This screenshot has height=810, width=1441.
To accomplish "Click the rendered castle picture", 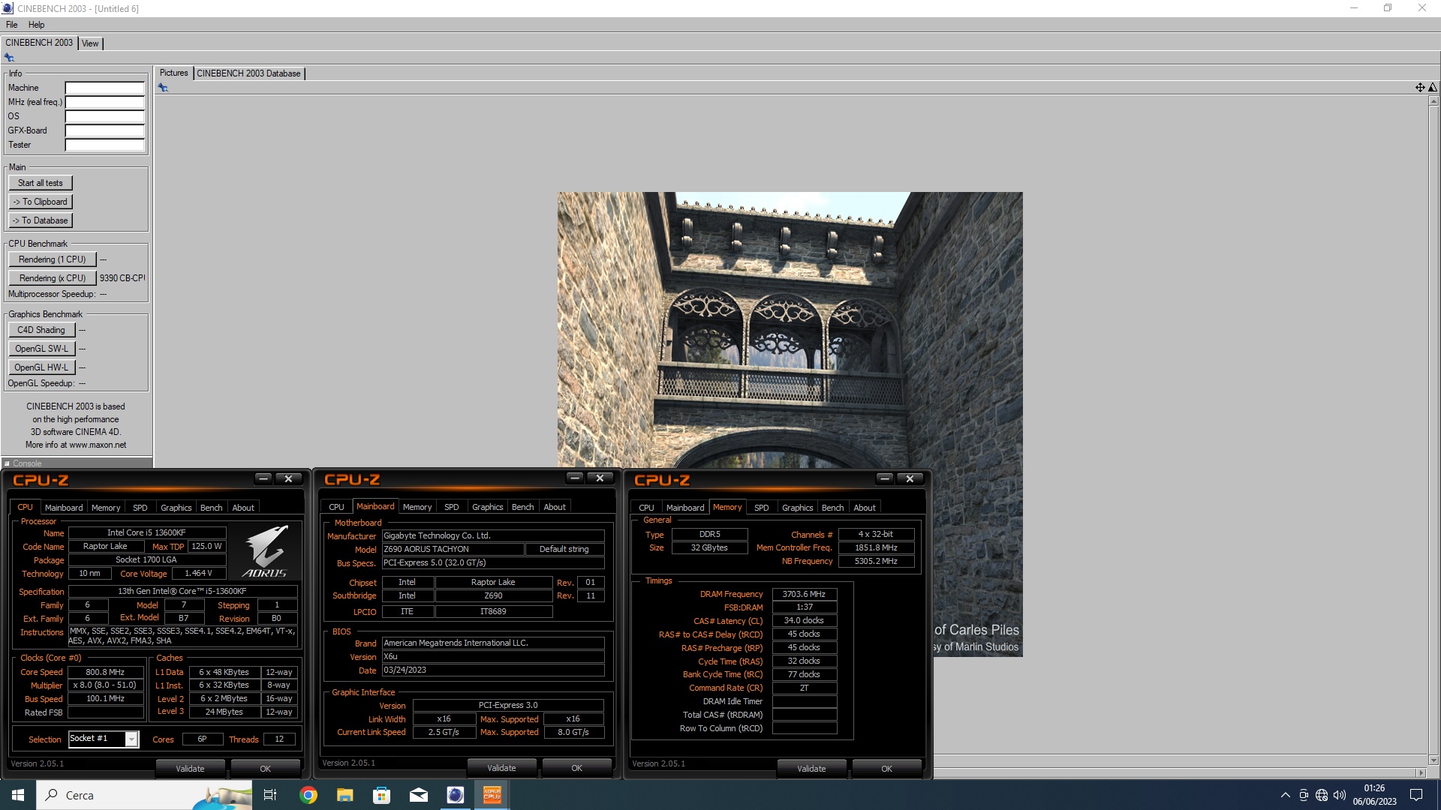I will [x=790, y=424].
